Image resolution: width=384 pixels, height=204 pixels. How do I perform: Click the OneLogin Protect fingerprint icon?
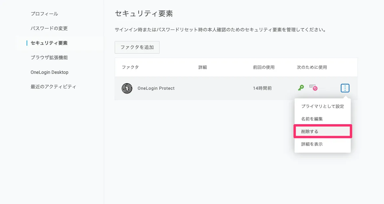pyautogui.click(x=127, y=88)
